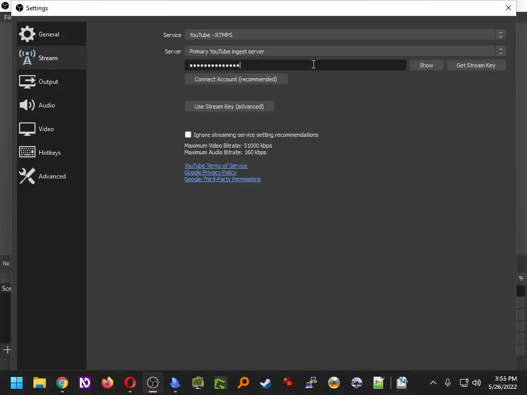Open Google Chrome from the taskbar
527x395 pixels.
tap(62, 383)
